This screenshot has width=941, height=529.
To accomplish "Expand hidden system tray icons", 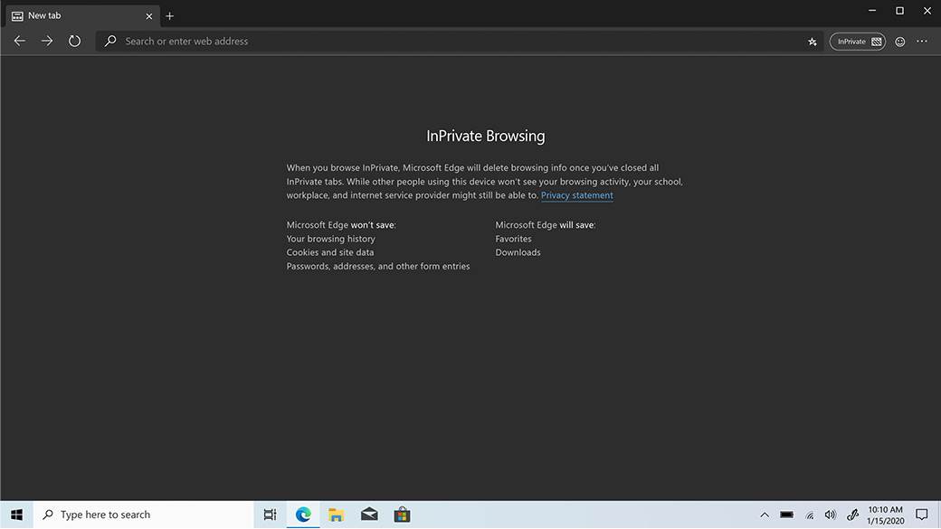I will click(765, 514).
